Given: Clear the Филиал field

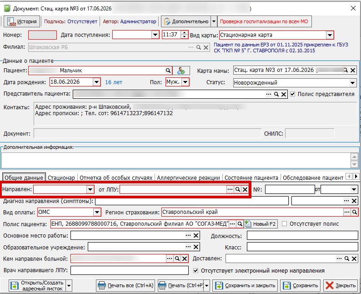Looking at the screenshot, I should [x=206, y=47].
